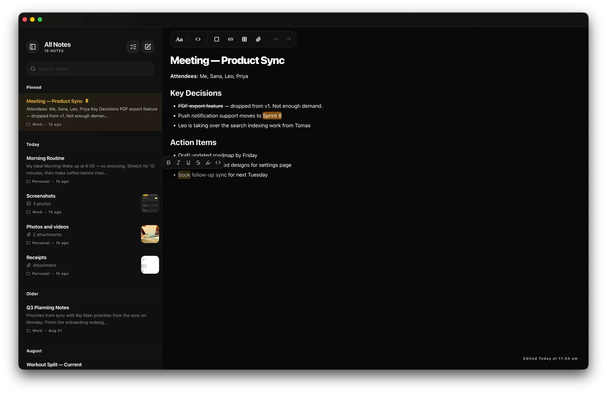
Task: Click Personal folder label under Receipts
Action: pyautogui.click(x=41, y=274)
